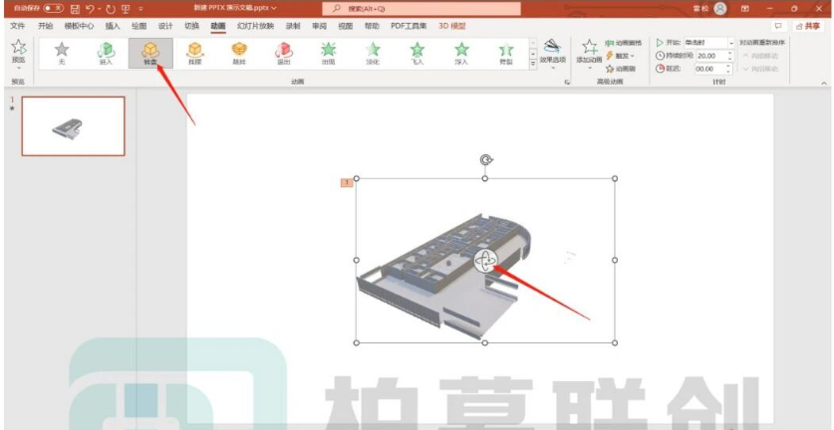The height and width of the screenshot is (430, 834).
Task: Apply the 退出 (Leave) 3D animation
Action: [284, 53]
